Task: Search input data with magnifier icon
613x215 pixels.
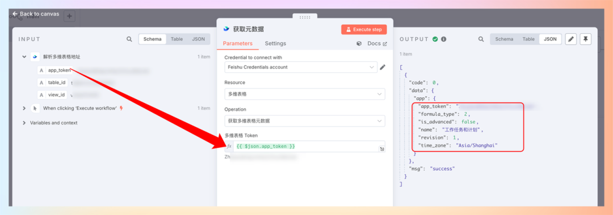Action: 129,40
